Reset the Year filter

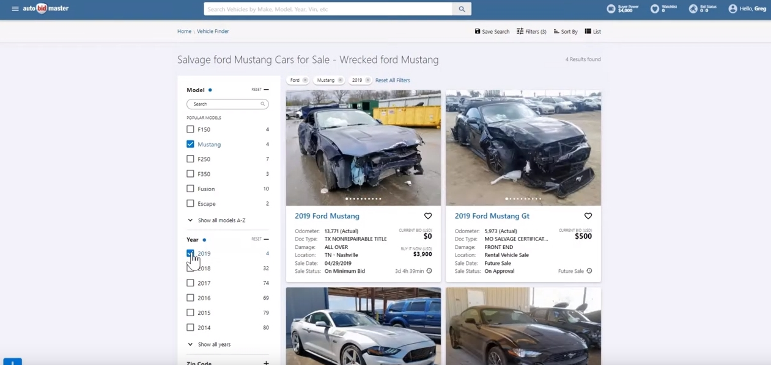pyautogui.click(x=256, y=239)
